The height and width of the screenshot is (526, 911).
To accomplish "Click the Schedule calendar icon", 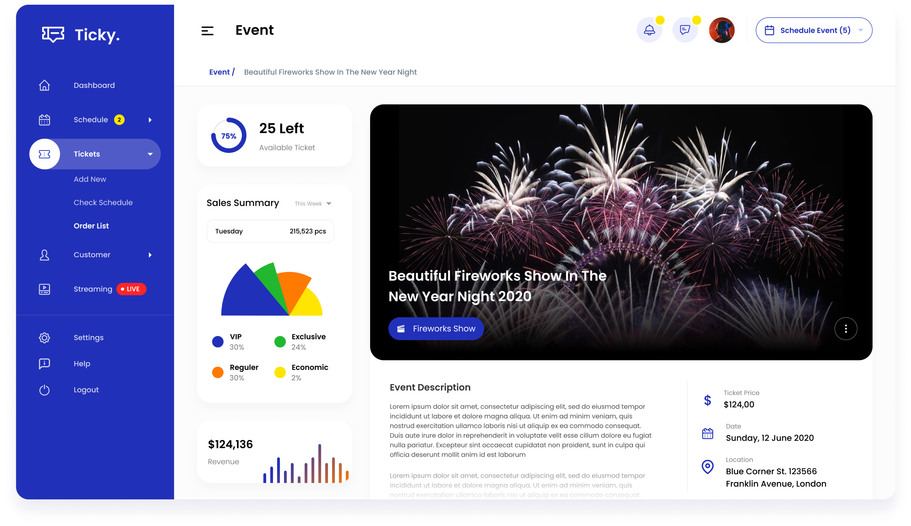I will (x=44, y=119).
